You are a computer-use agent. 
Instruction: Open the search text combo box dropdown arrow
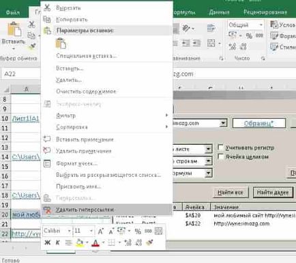click(223, 123)
